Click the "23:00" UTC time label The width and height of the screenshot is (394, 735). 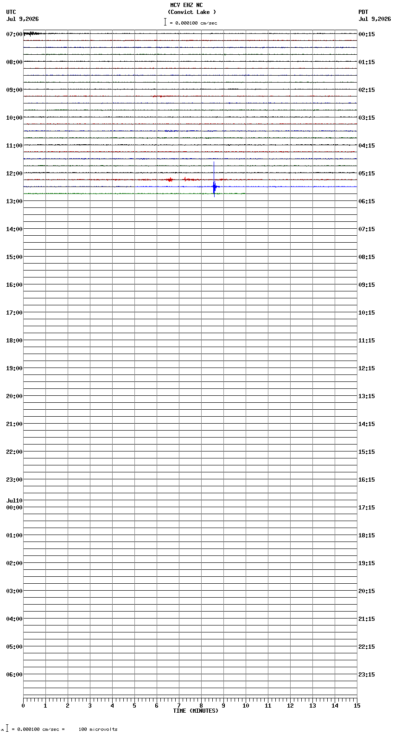click(14, 480)
